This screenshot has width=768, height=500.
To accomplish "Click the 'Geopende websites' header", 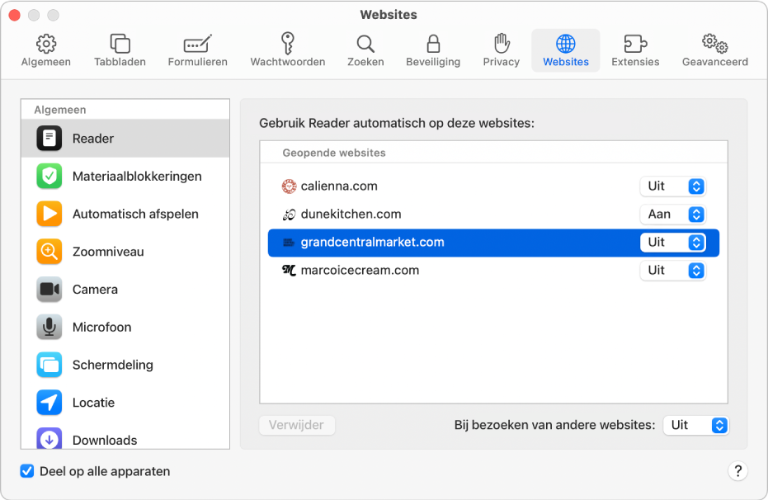I will (334, 153).
